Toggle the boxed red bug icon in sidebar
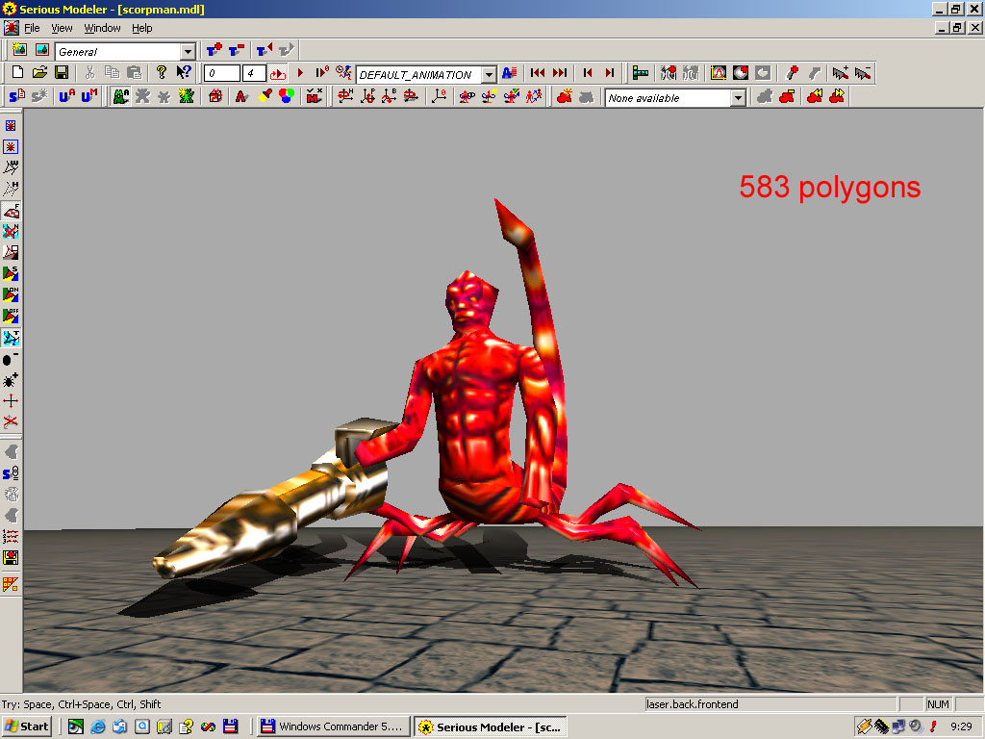Image resolution: width=985 pixels, height=739 pixels. (x=11, y=147)
